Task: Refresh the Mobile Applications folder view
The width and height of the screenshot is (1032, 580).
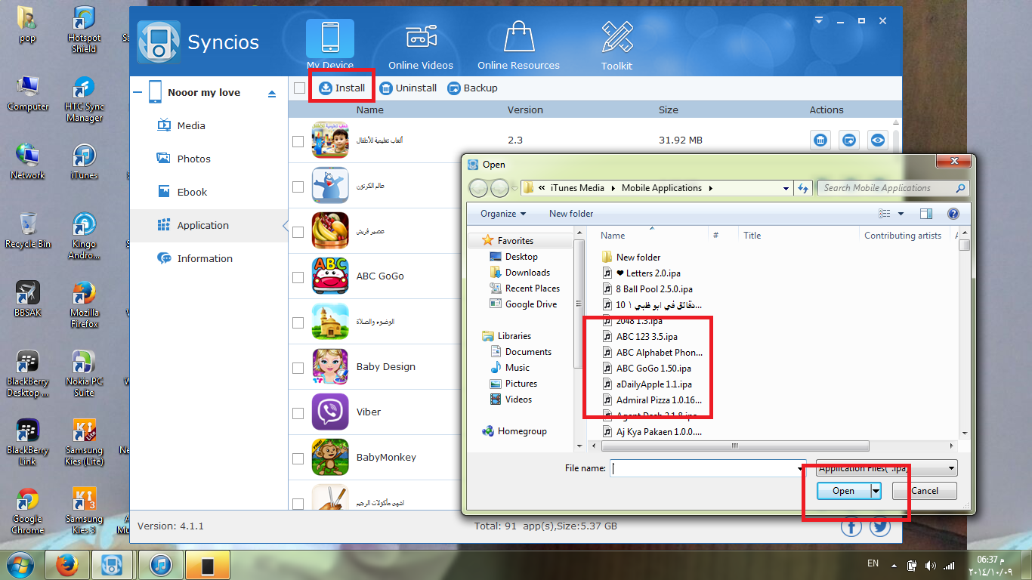Action: (x=802, y=188)
